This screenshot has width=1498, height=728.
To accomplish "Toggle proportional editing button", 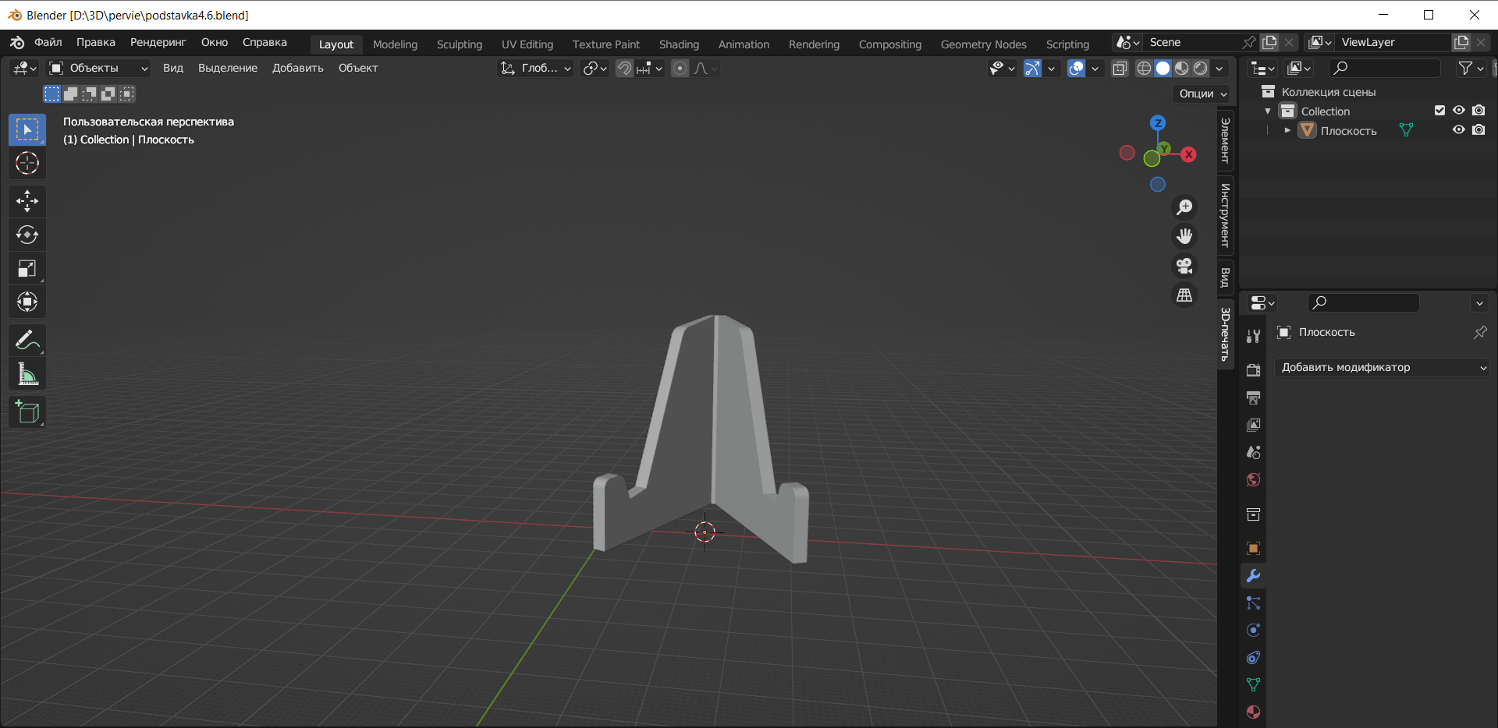I will coord(680,69).
